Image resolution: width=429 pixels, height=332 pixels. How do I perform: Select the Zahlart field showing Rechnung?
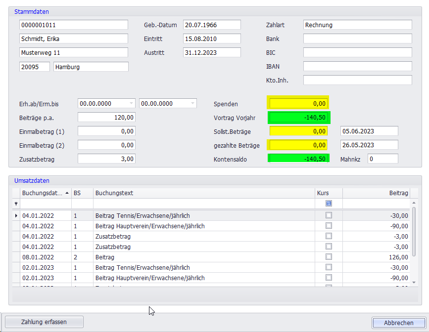click(357, 25)
